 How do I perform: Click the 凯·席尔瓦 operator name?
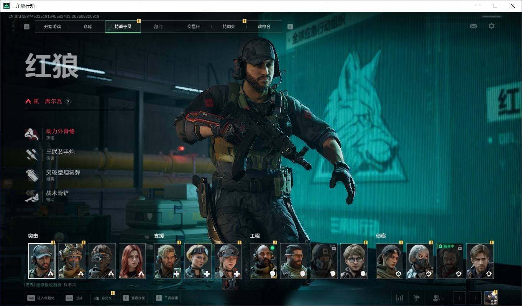[48, 101]
